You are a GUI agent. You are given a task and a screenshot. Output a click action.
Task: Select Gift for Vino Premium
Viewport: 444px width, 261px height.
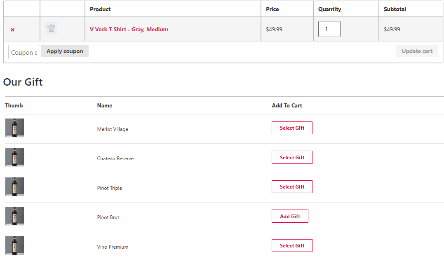pos(292,245)
